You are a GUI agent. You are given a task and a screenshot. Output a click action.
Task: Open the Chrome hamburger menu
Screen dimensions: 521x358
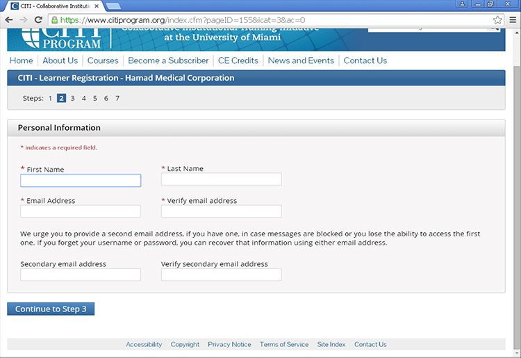pos(513,20)
